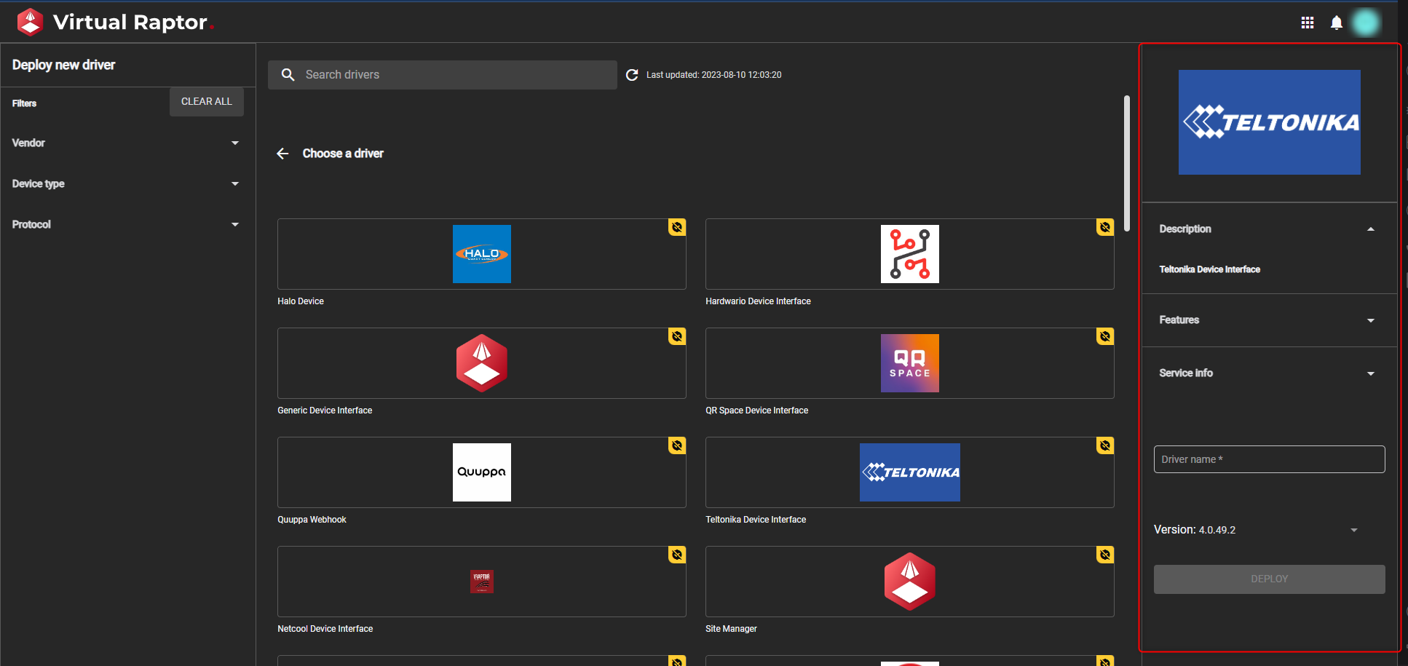Select the Halo Device driver

pos(481,254)
